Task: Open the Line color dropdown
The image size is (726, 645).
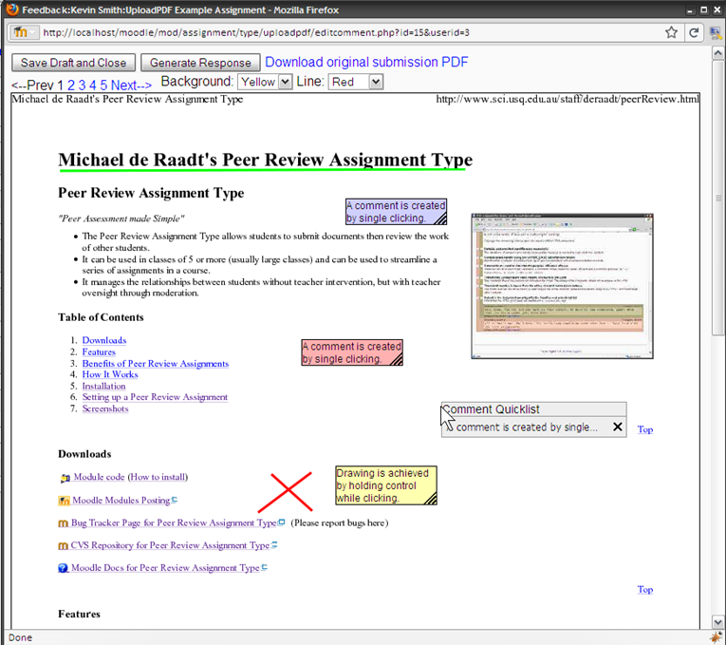Action: (x=356, y=83)
